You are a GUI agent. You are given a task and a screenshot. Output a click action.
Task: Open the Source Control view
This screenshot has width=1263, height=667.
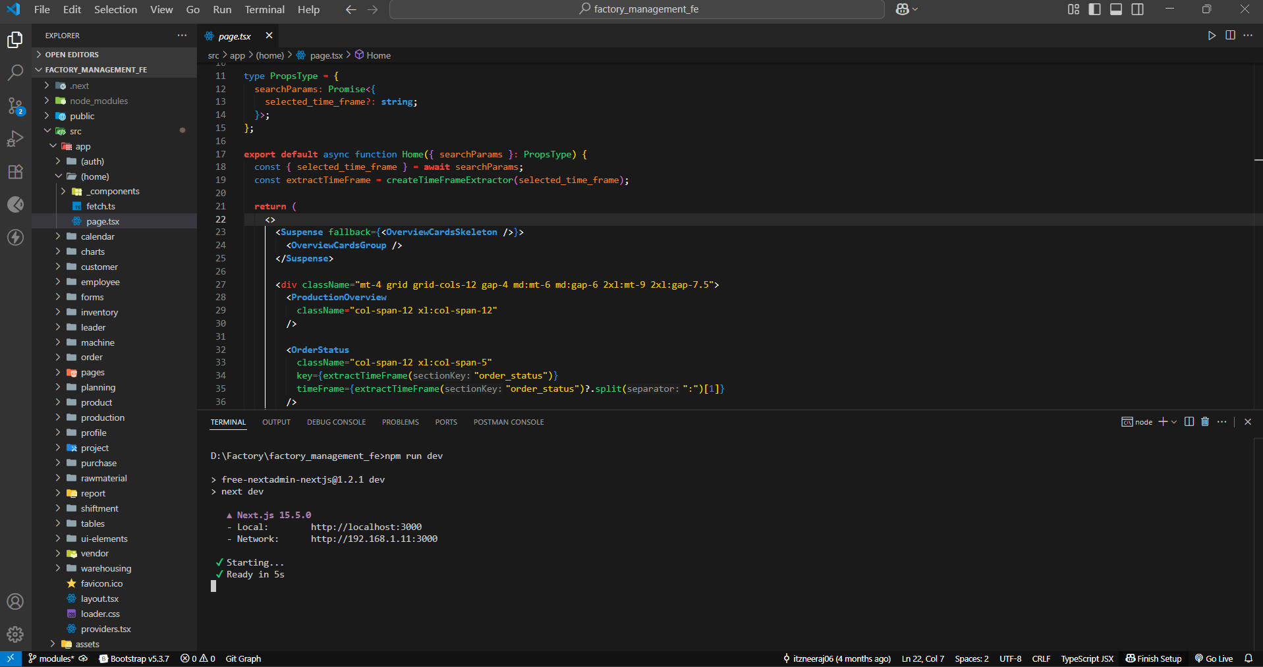15,105
